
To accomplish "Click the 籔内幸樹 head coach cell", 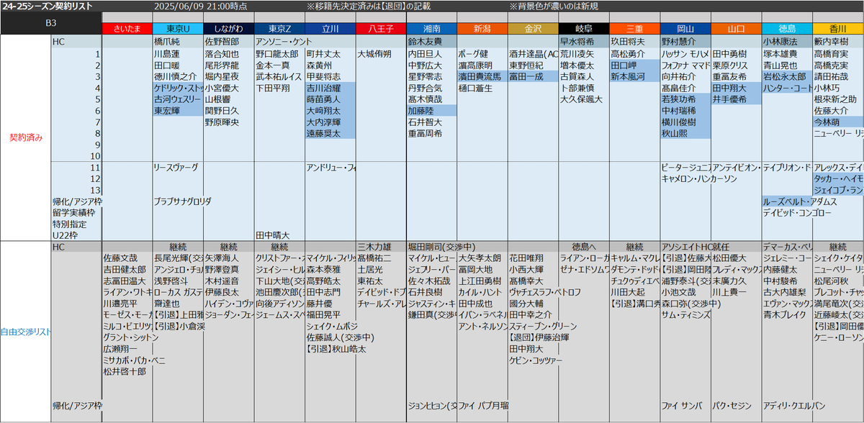I will tap(837, 42).
